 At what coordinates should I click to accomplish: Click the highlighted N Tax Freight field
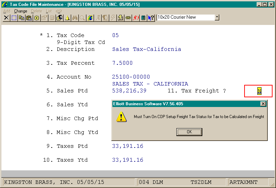click(x=259, y=91)
